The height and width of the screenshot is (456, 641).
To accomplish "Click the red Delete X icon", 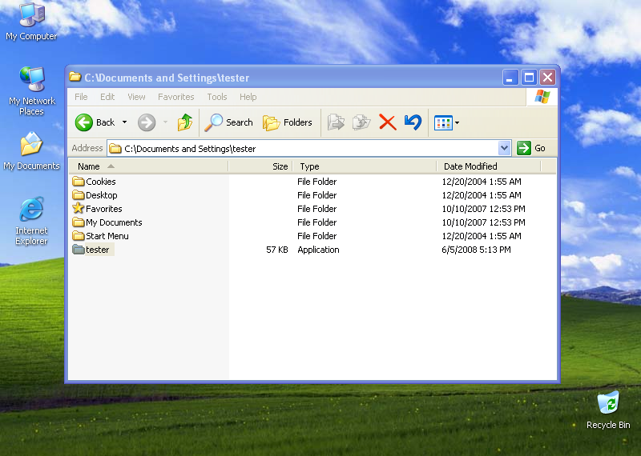I will (x=388, y=122).
